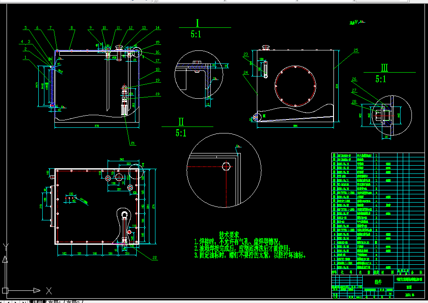Select part balloon number 8

[72, 27]
